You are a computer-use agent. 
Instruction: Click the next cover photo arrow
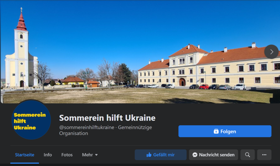click(x=271, y=52)
